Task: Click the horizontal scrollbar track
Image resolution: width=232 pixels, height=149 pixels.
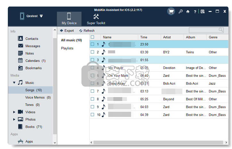Action: point(158,142)
